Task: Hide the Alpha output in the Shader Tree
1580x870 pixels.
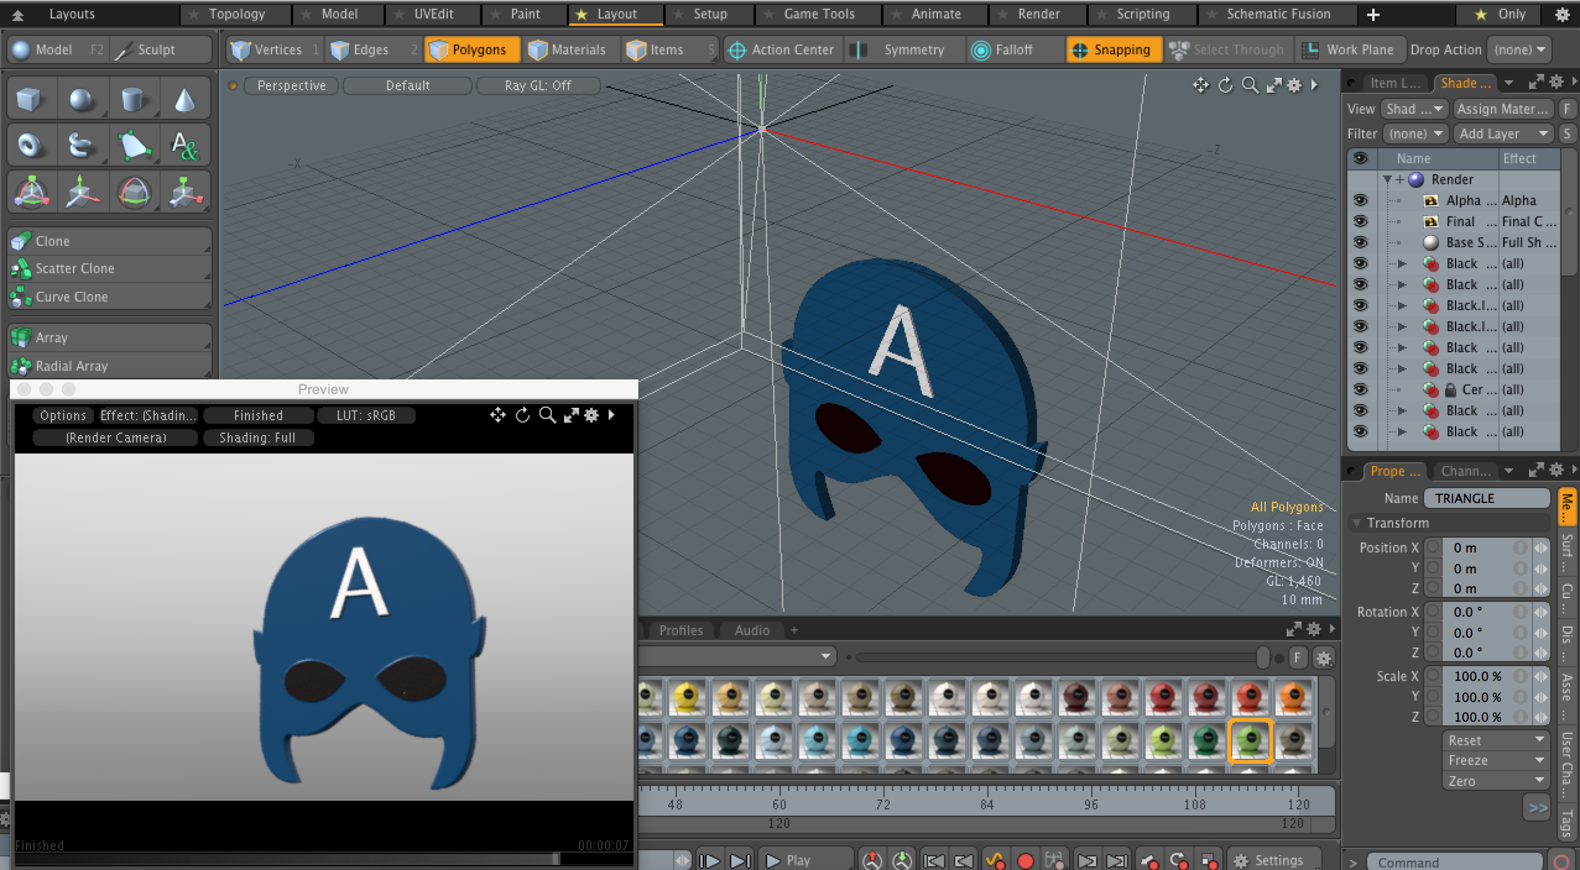Action: [1360, 200]
